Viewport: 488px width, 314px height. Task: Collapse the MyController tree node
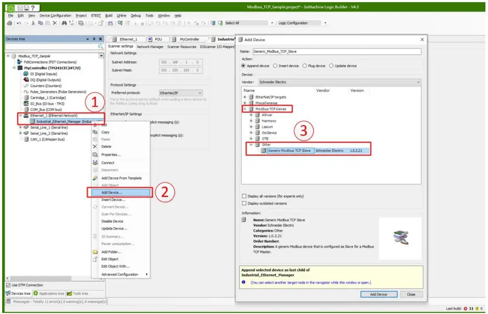coord(14,68)
